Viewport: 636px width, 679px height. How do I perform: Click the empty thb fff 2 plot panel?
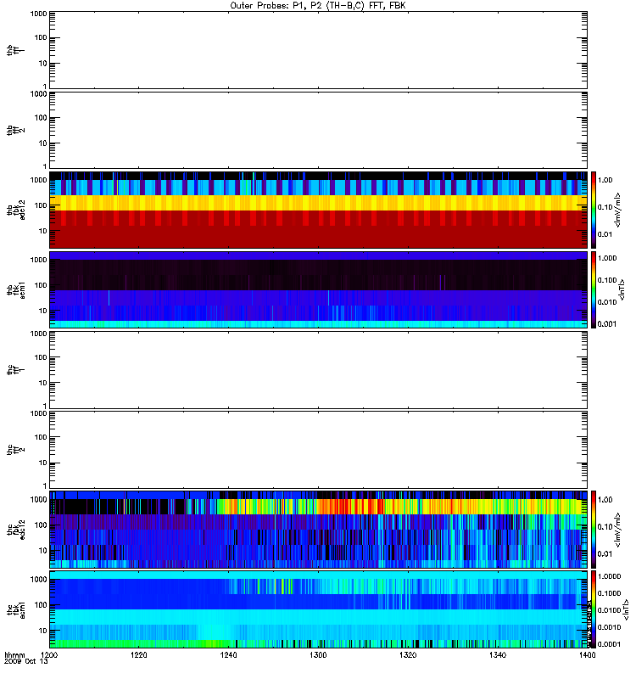pyautogui.click(x=318, y=130)
